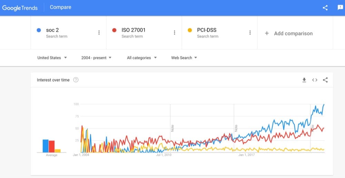Open the Web Search type dropdown
This screenshot has width=345, height=178.
point(184,58)
